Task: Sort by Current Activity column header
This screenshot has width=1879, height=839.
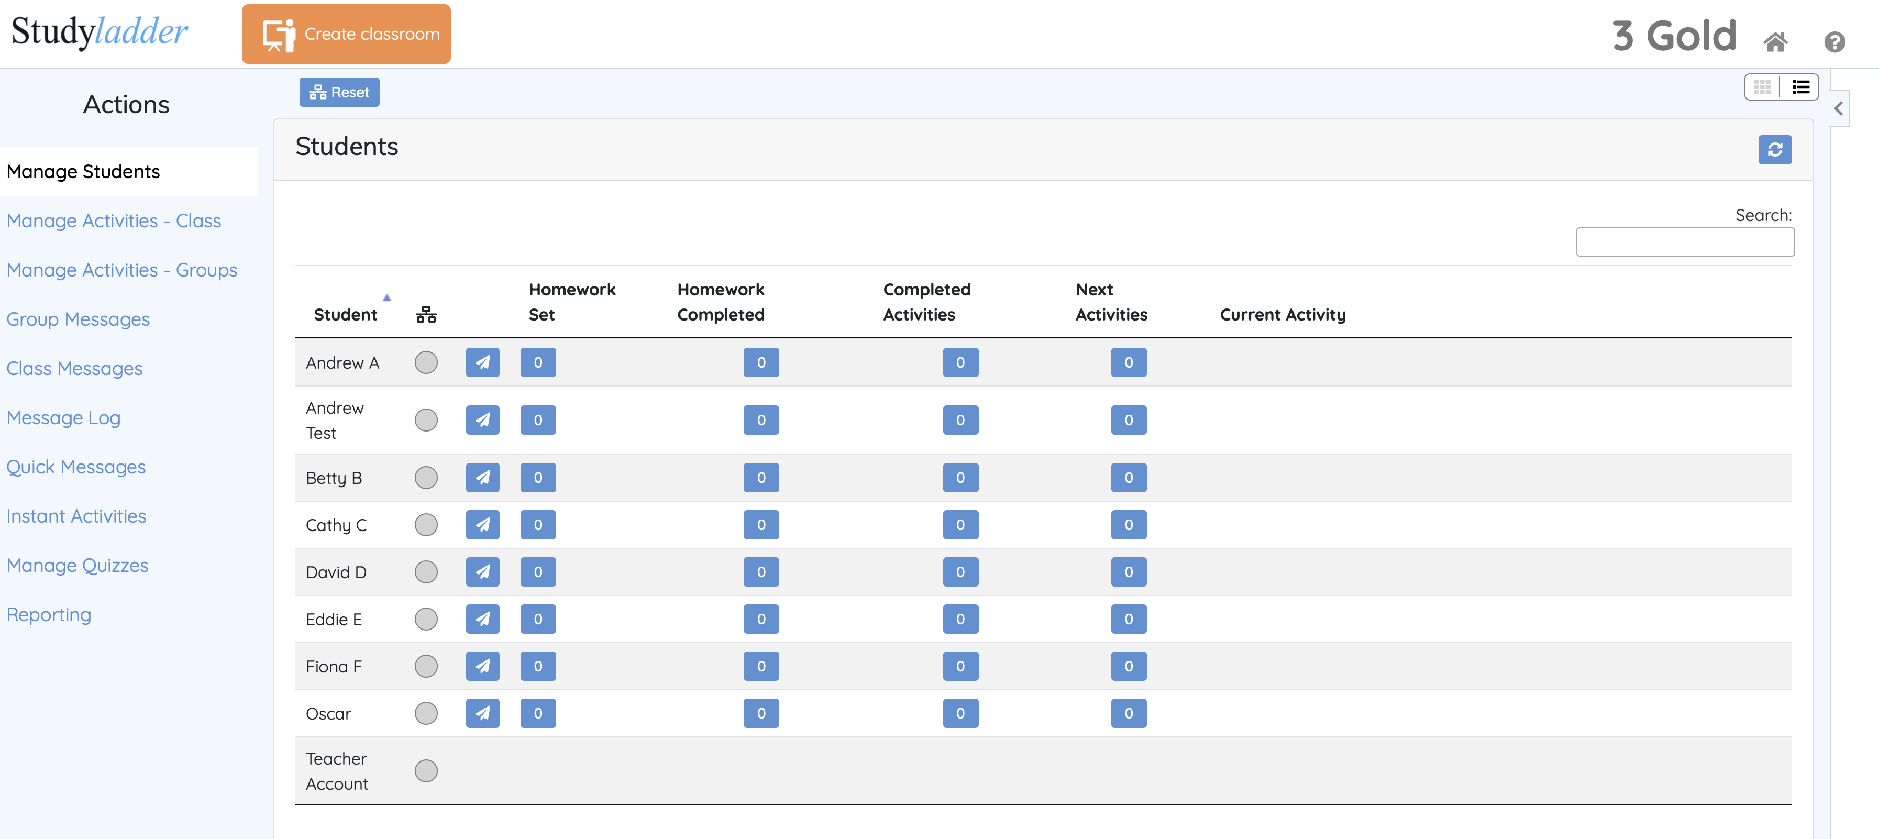Action: pyautogui.click(x=1283, y=314)
